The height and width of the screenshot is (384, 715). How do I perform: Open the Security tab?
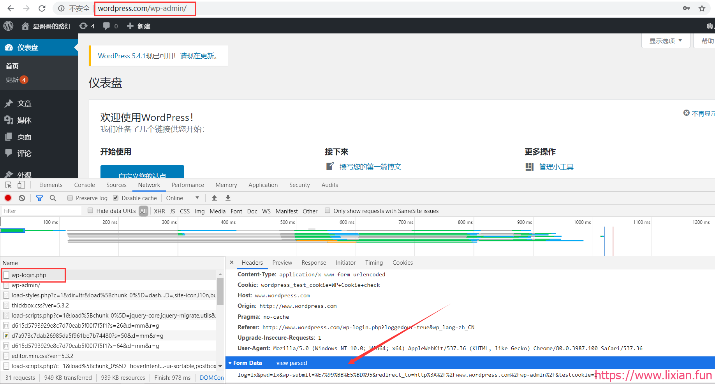click(299, 185)
